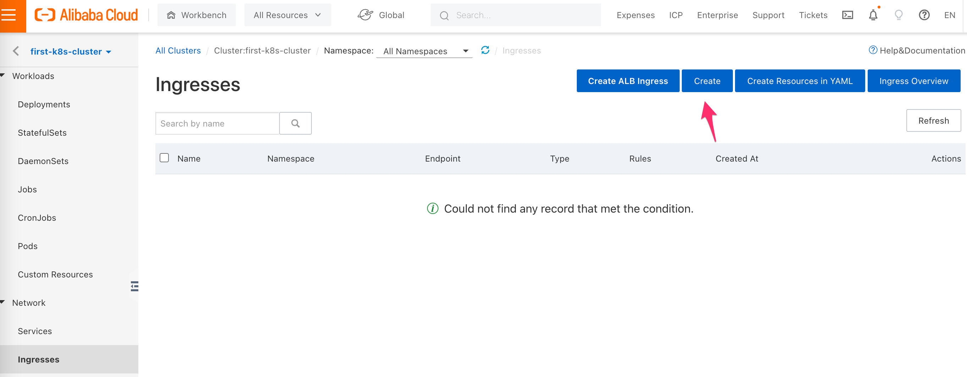The height and width of the screenshot is (377, 967).
Task: Open the Workbench button
Action: pyautogui.click(x=197, y=15)
